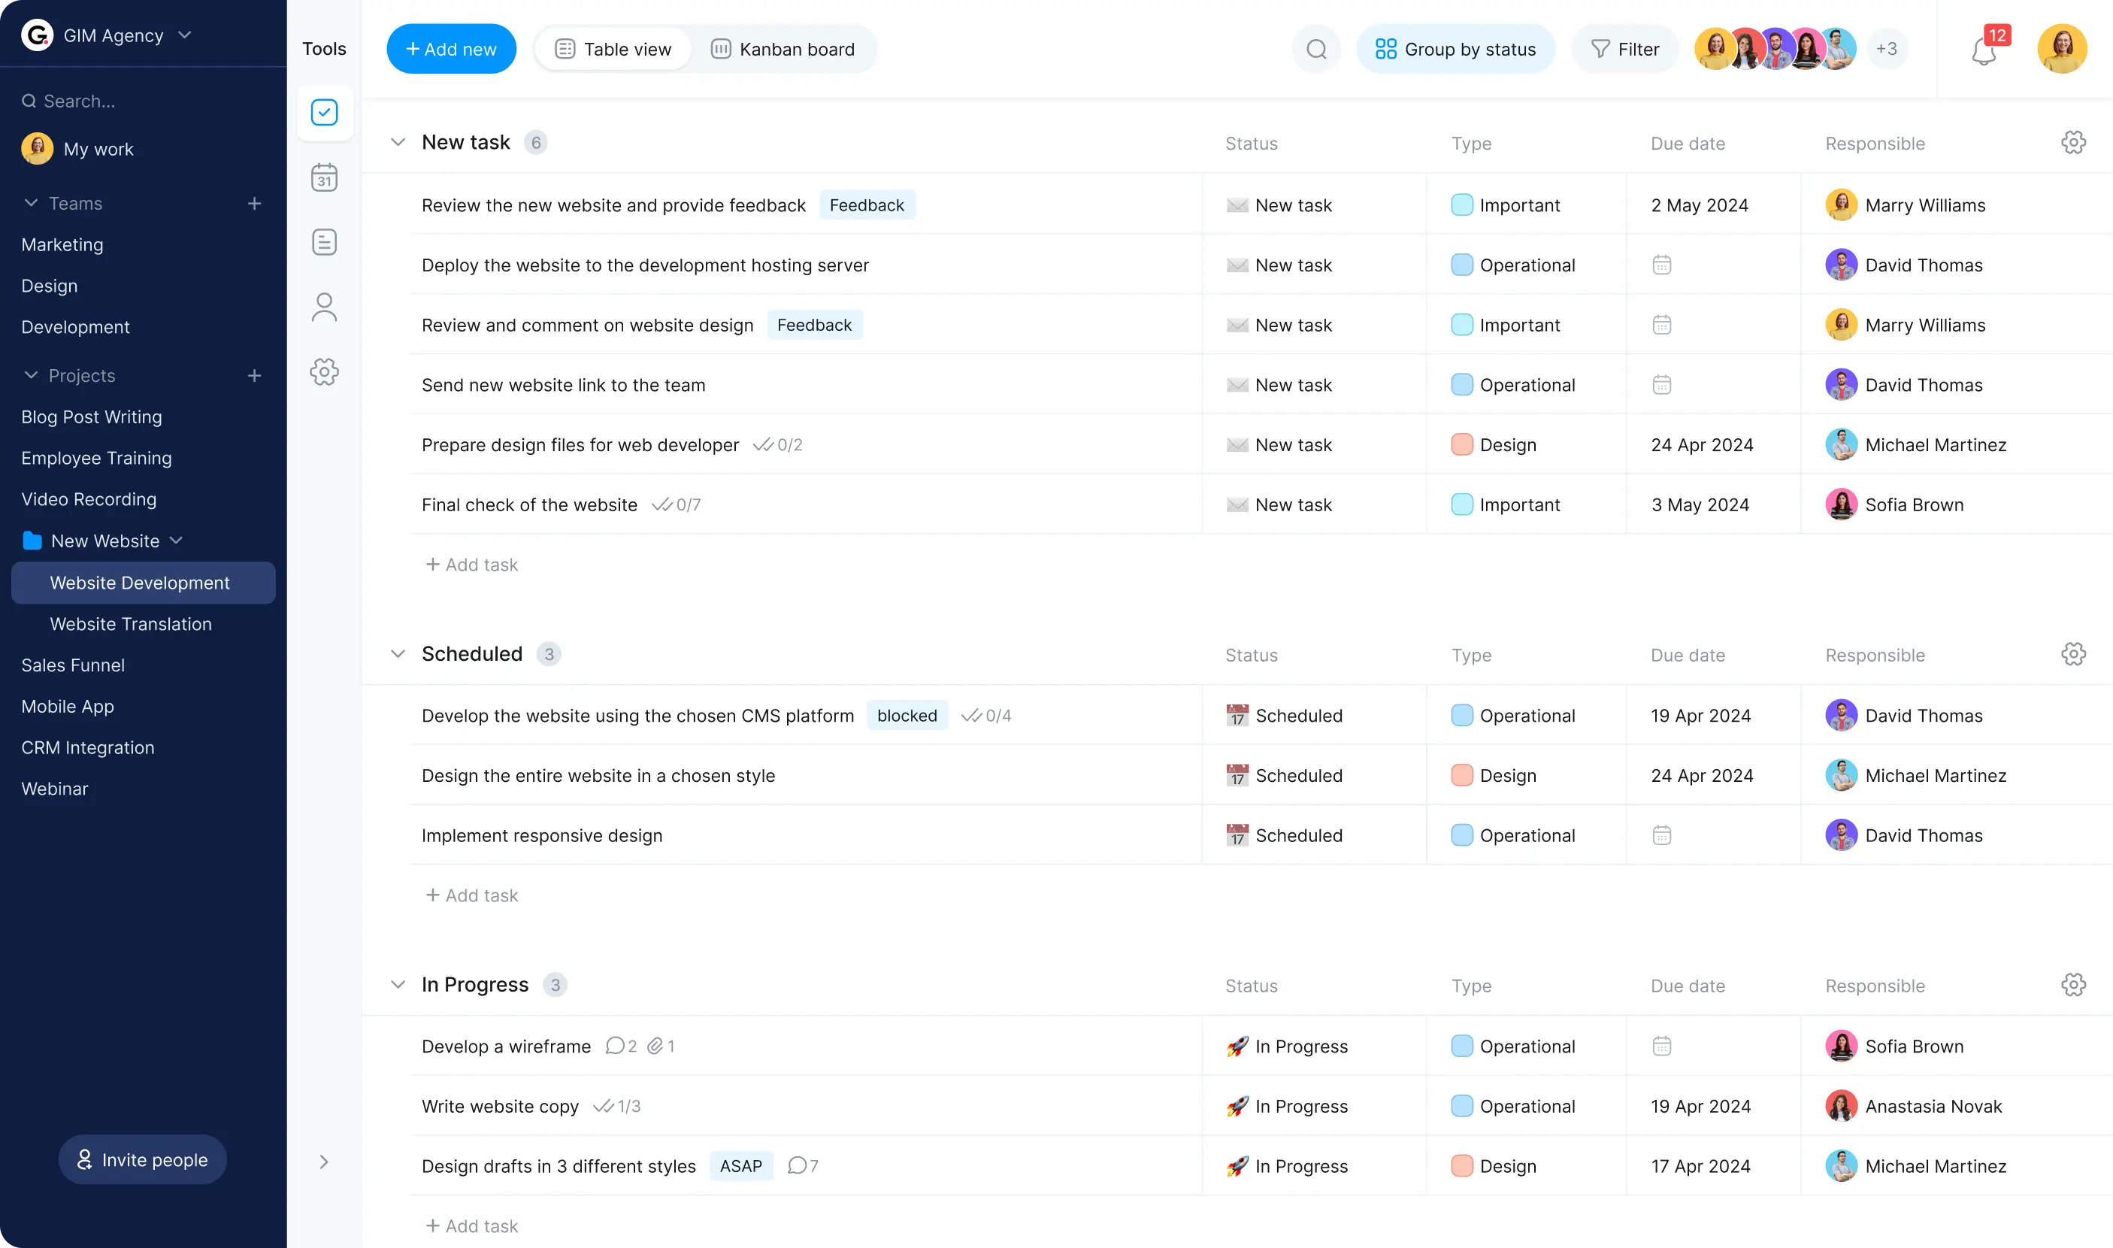
Task: Set due date for Develop a wireframe
Action: (x=1661, y=1047)
